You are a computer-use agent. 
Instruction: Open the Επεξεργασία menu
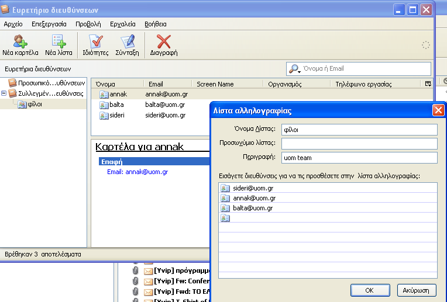(49, 24)
